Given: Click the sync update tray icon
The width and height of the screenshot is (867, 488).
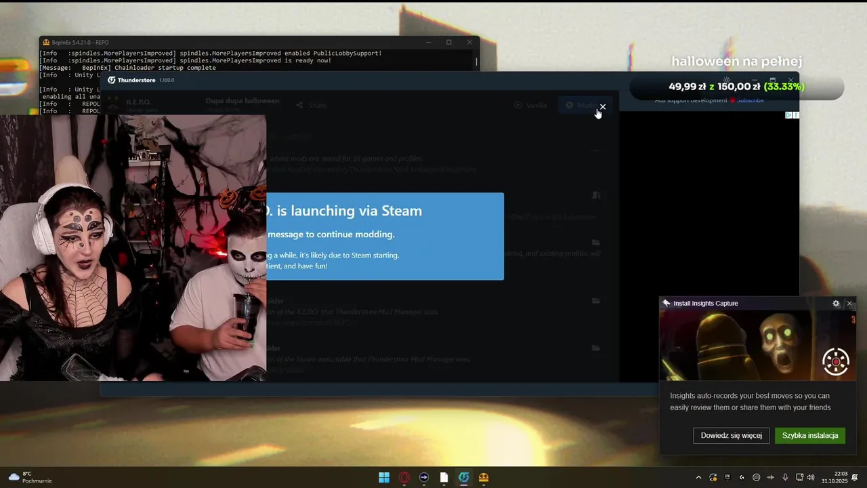Looking at the screenshot, I should pyautogui.click(x=713, y=477).
